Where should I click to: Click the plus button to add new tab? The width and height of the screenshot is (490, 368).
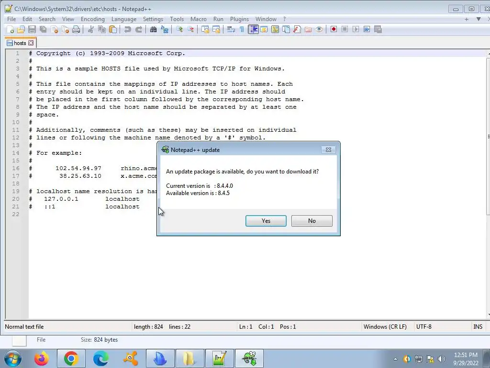pos(467,19)
